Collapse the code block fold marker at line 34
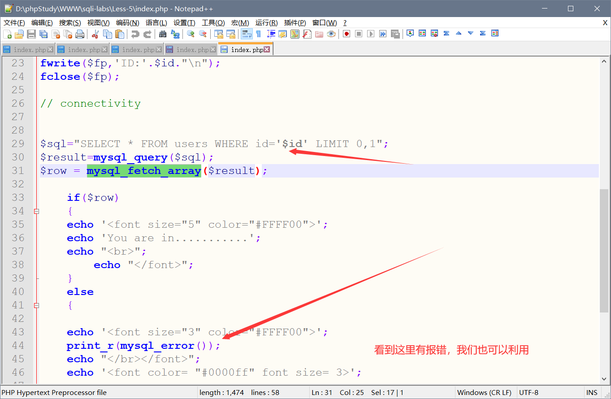The height and width of the screenshot is (399, 611). 36,211
